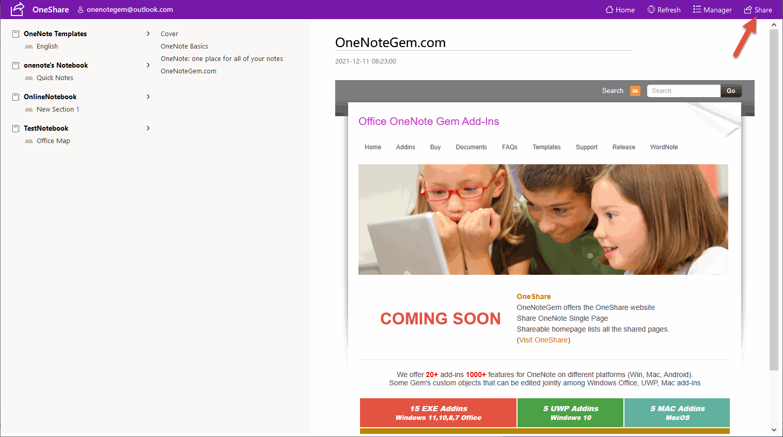Follow the Visit OneShare link
Viewport: 783px width, 437px height.
(543, 340)
